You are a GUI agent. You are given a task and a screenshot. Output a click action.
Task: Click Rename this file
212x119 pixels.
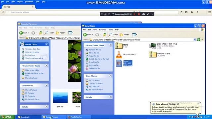pyautogui.click(x=95, y=50)
